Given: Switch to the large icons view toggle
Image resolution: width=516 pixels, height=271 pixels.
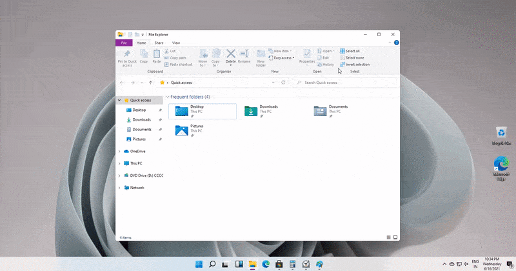Looking at the screenshot, I should point(394,237).
